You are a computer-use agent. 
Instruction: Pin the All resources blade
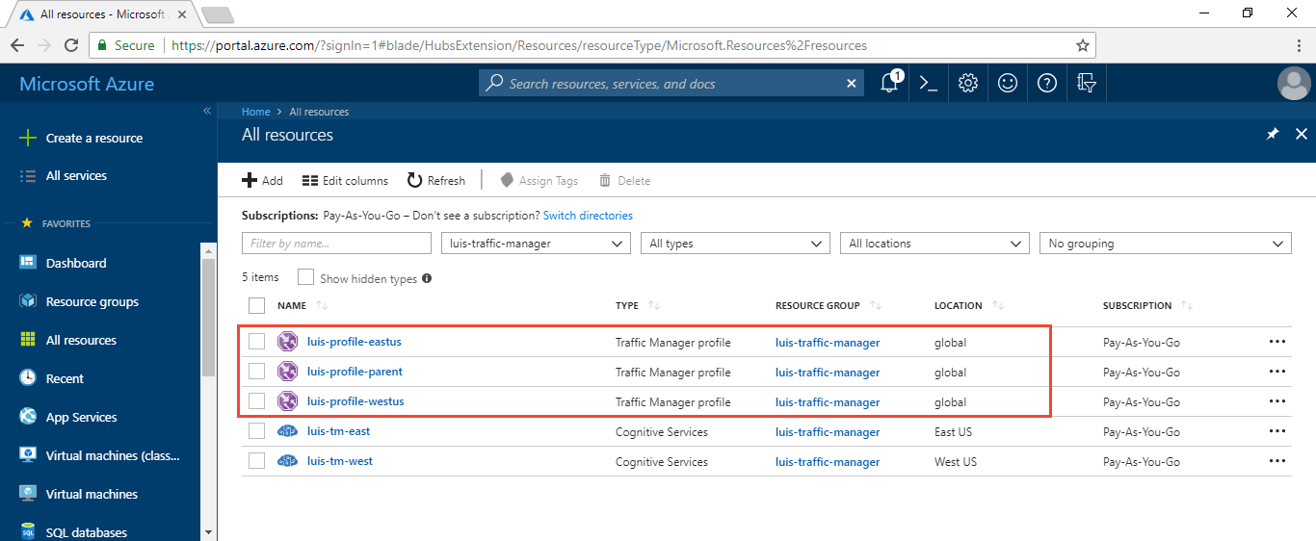1273,135
